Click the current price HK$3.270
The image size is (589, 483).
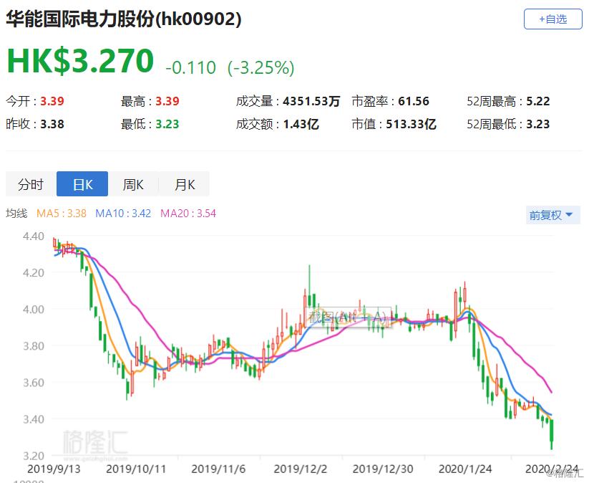pyautogui.click(x=80, y=61)
